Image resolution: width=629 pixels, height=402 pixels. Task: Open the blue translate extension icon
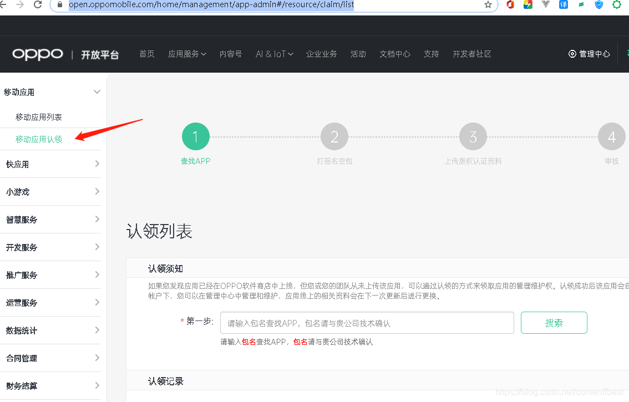pyautogui.click(x=563, y=4)
